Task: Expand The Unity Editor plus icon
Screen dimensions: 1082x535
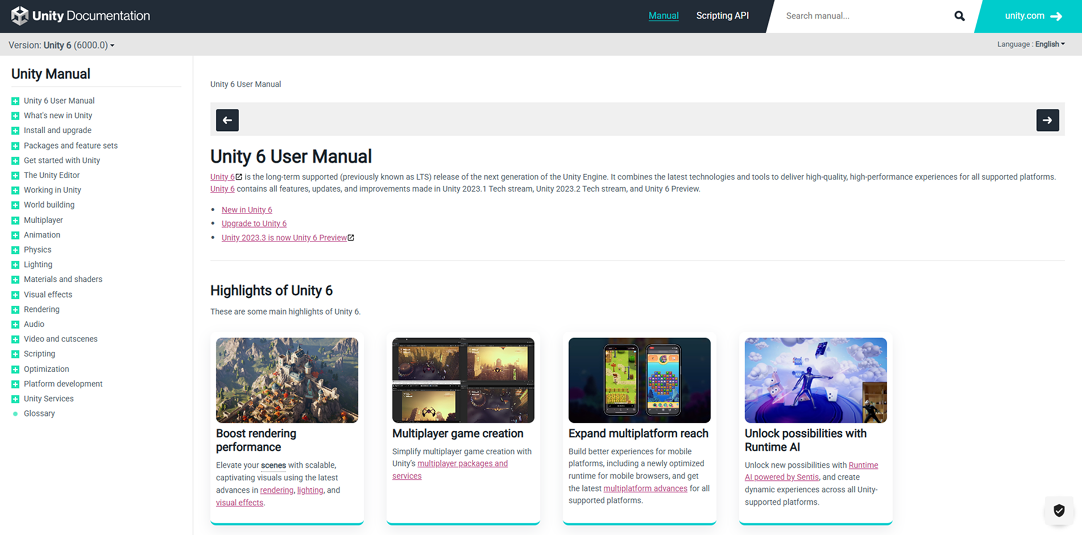Action: (x=15, y=175)
